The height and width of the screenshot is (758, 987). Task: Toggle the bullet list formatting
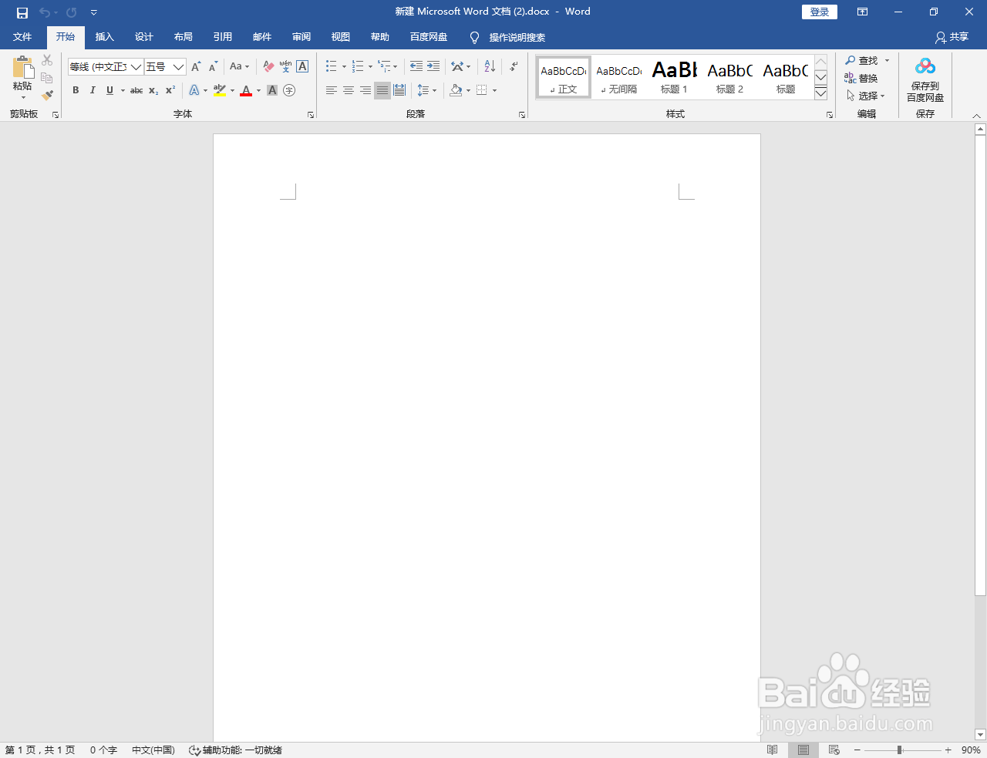331,66
